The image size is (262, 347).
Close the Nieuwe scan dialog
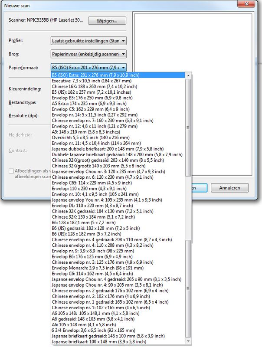click(x=247, y=4)
